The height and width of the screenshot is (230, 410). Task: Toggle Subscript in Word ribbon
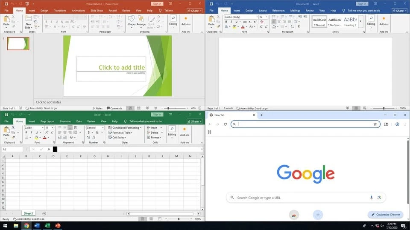coord(250,22)
